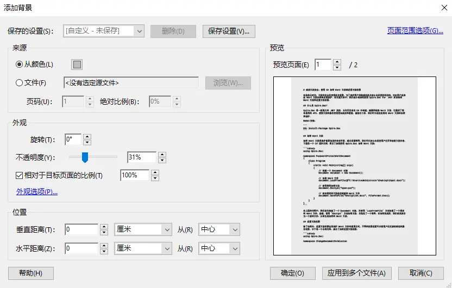This screenshot has height=288, width=452.
Task: Click the 不透明度 31% input field
Action: click(142, 158)
